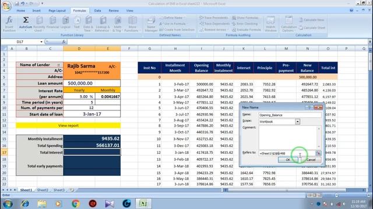Open the Name Manager
The width and height of the screenshot is (373, 209).
[151, 24]
